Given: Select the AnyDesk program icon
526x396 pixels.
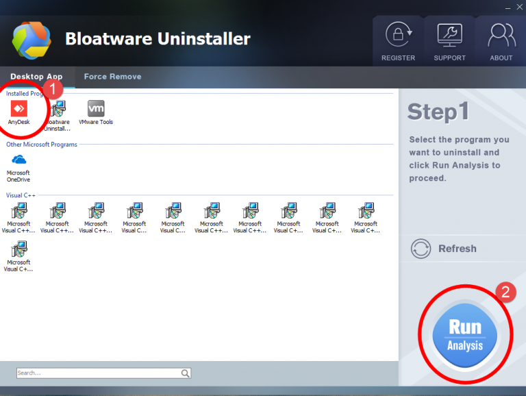Looking at the screenshot, I should (18, 108).
